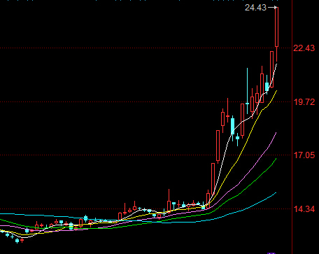Select the red candle with long wick near 14.34
Screen dimensions: 319x254
tap(169, 201)
